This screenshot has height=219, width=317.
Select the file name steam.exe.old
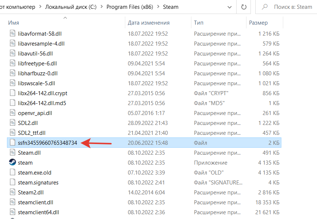point(35,172)
